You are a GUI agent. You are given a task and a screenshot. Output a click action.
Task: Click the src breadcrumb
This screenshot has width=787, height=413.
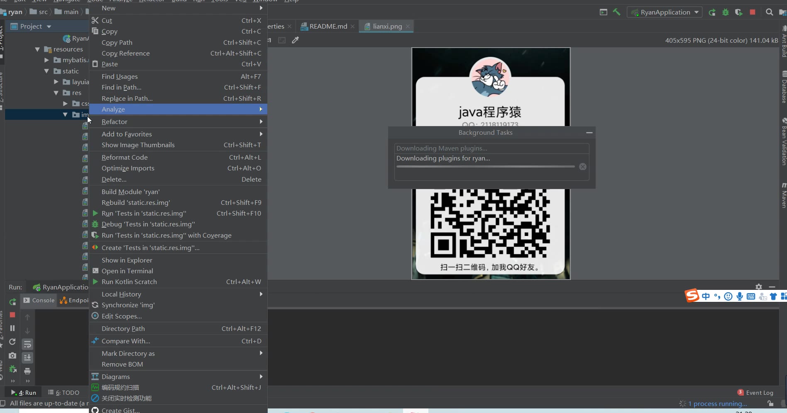(39, 12)
